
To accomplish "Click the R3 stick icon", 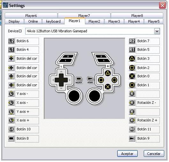I will click(x=132, y=129).
